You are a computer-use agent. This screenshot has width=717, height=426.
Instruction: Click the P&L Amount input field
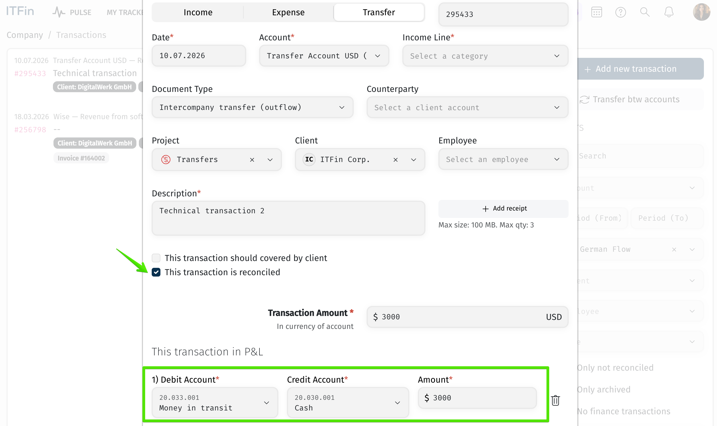click(x=477, y=398)
